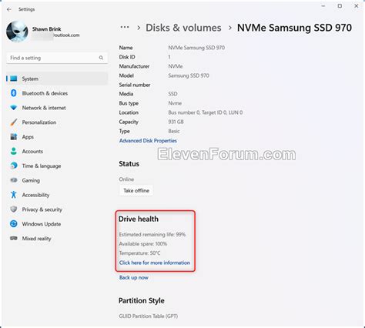Click the Bus type value Nvme
365x328 pixels.
click(x=175, y=103)
